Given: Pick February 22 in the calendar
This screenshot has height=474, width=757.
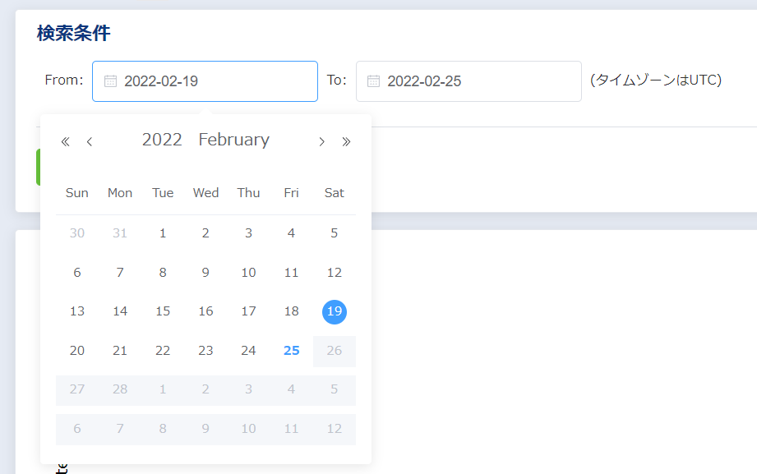Looking at the screenshot, I should [163, 351].
